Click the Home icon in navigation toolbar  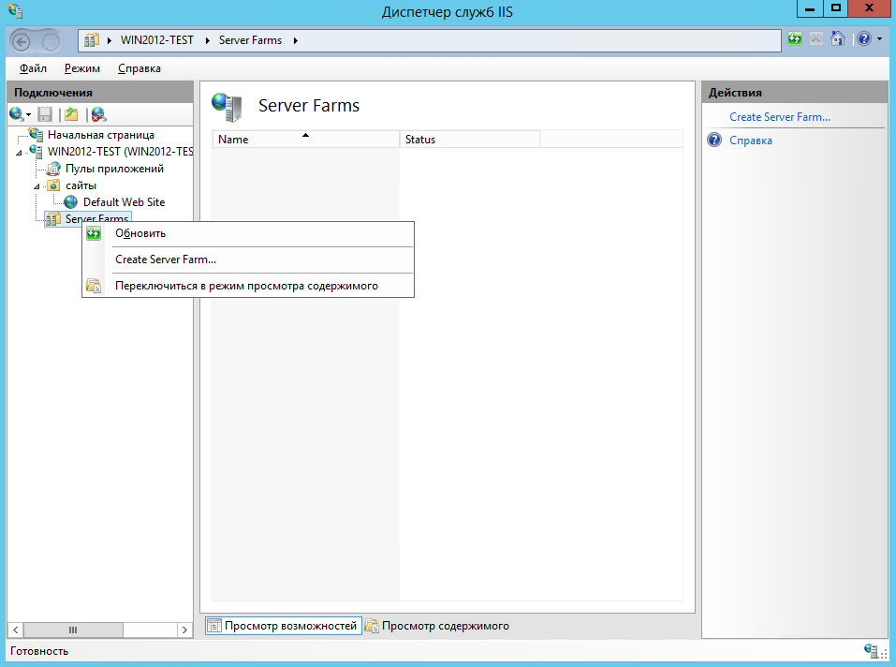coord(838,39)
